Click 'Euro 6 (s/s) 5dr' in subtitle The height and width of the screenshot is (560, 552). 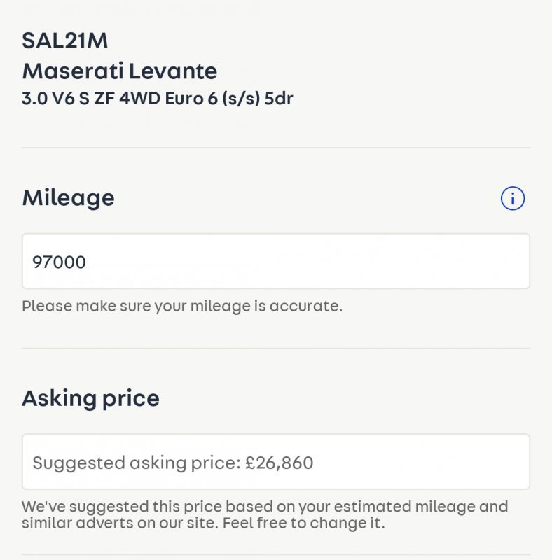click(x=229, y=98)
